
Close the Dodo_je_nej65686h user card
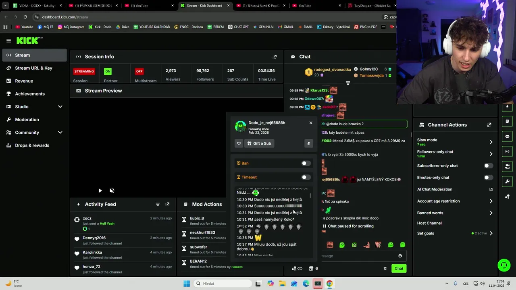click(x=311, y=123)
